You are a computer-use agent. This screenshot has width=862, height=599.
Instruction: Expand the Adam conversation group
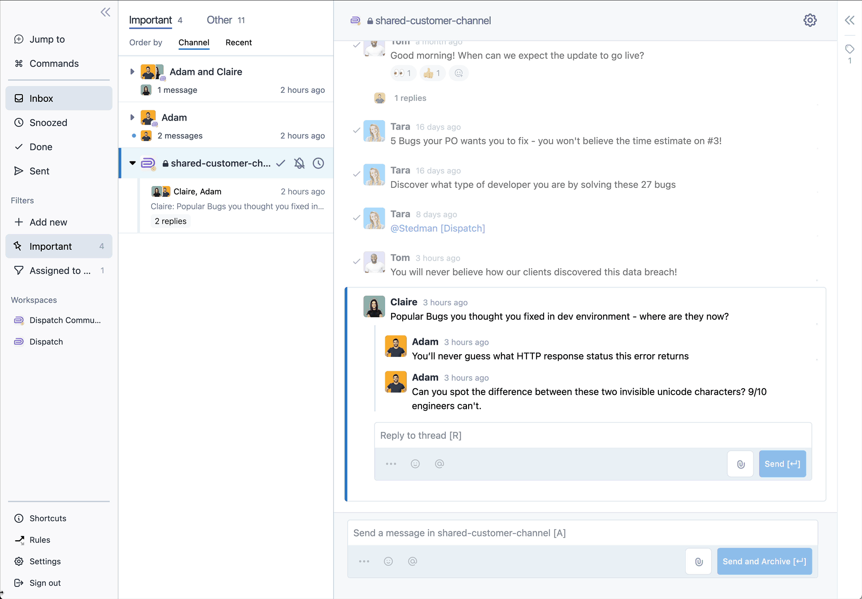coord(132,117)
